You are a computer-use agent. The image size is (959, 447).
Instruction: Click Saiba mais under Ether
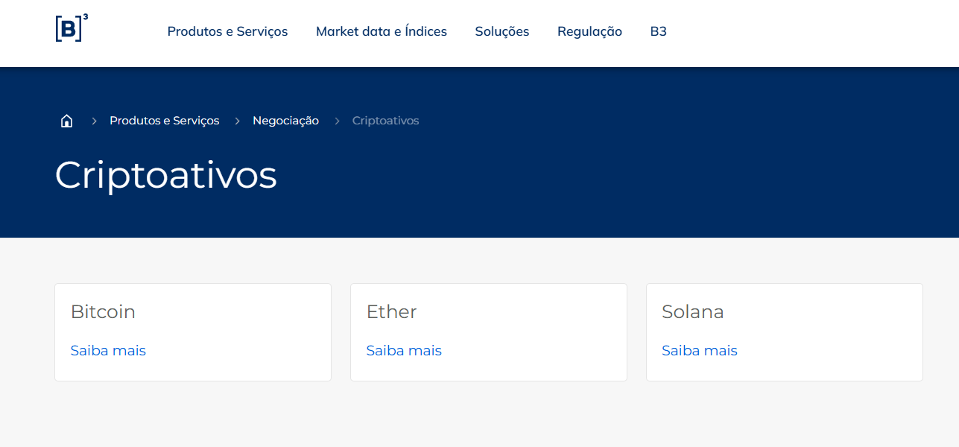coord(404,350)
